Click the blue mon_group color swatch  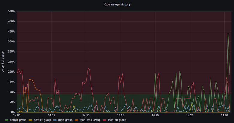pos(55,120)
